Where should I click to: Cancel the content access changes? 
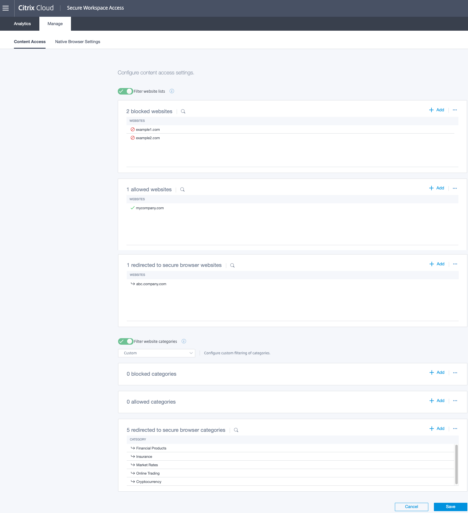click(412, 507)
